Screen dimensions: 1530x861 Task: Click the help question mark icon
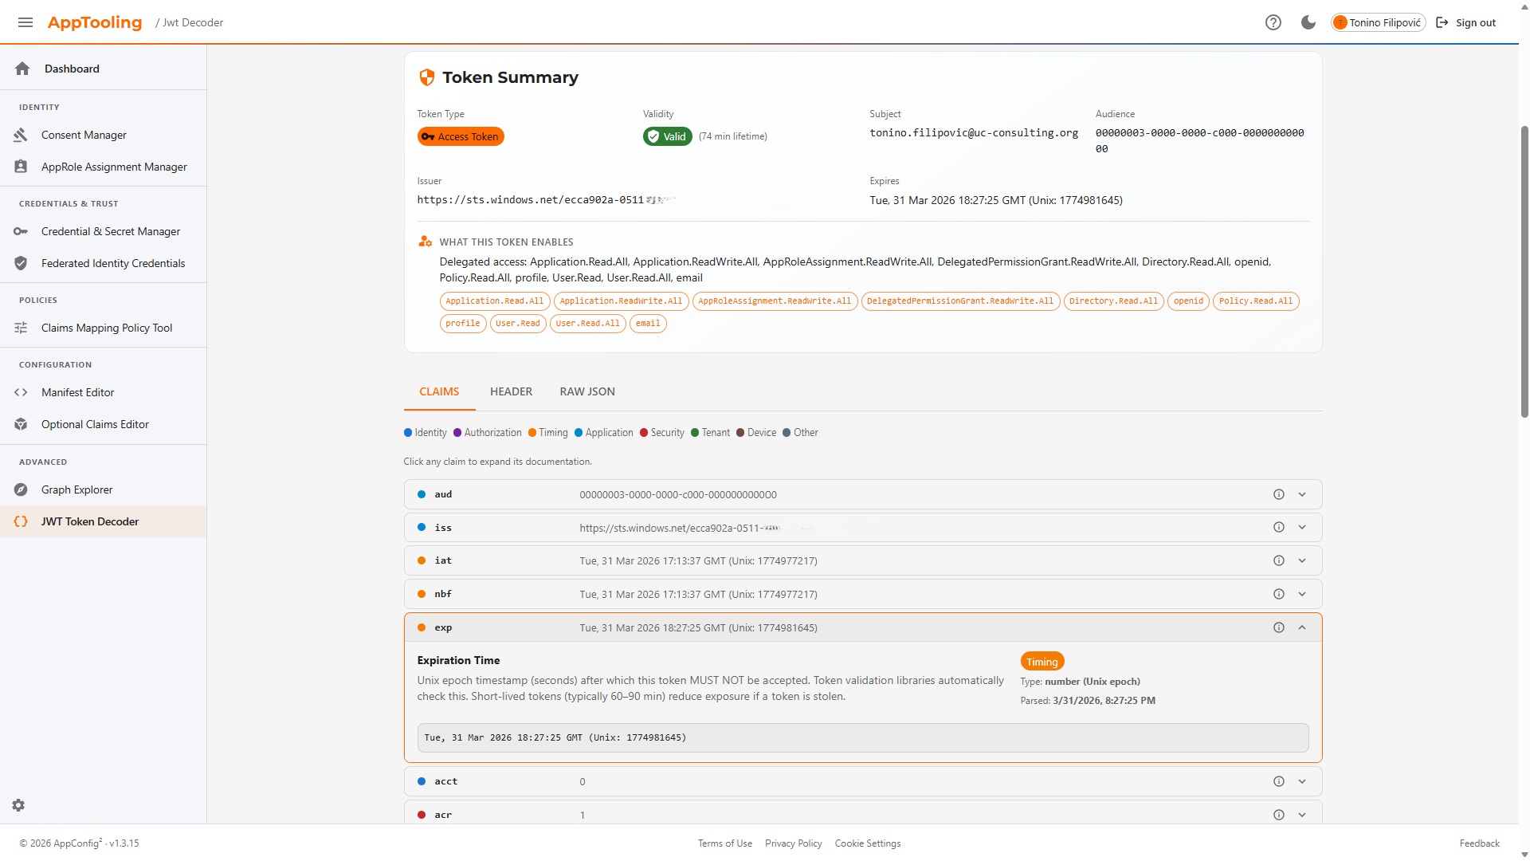(1273, 22)
